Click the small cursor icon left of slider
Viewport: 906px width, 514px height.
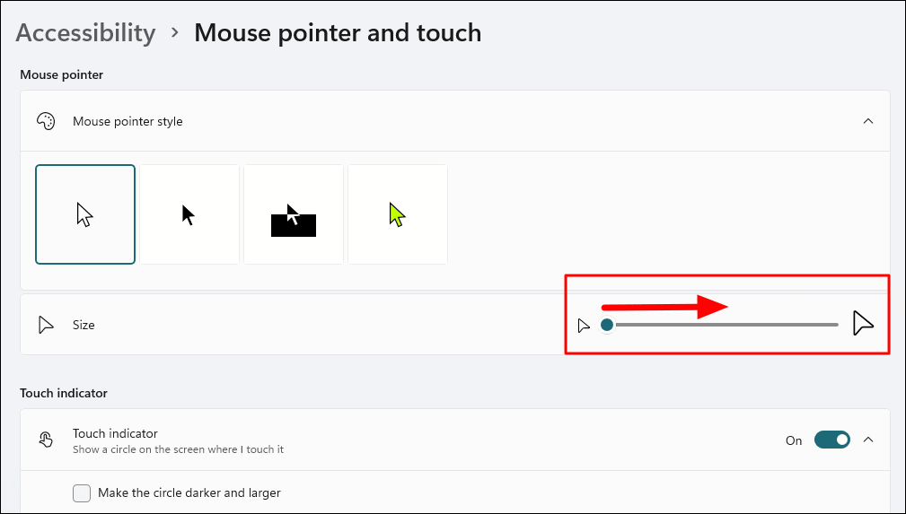pos(584,325)
